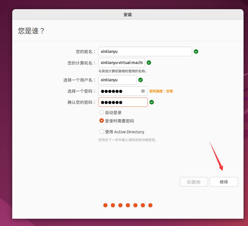Focus the 您的计算机名 computer name field
The width and height of the screenshot is (248, 226).
pyautogui.click(x=121, y=63)
